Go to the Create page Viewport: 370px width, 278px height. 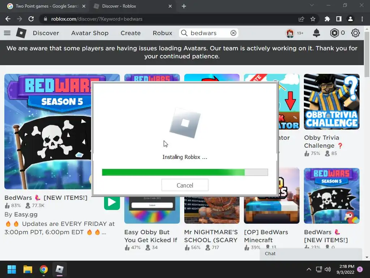pyautogui.click(x=130, y=33)
